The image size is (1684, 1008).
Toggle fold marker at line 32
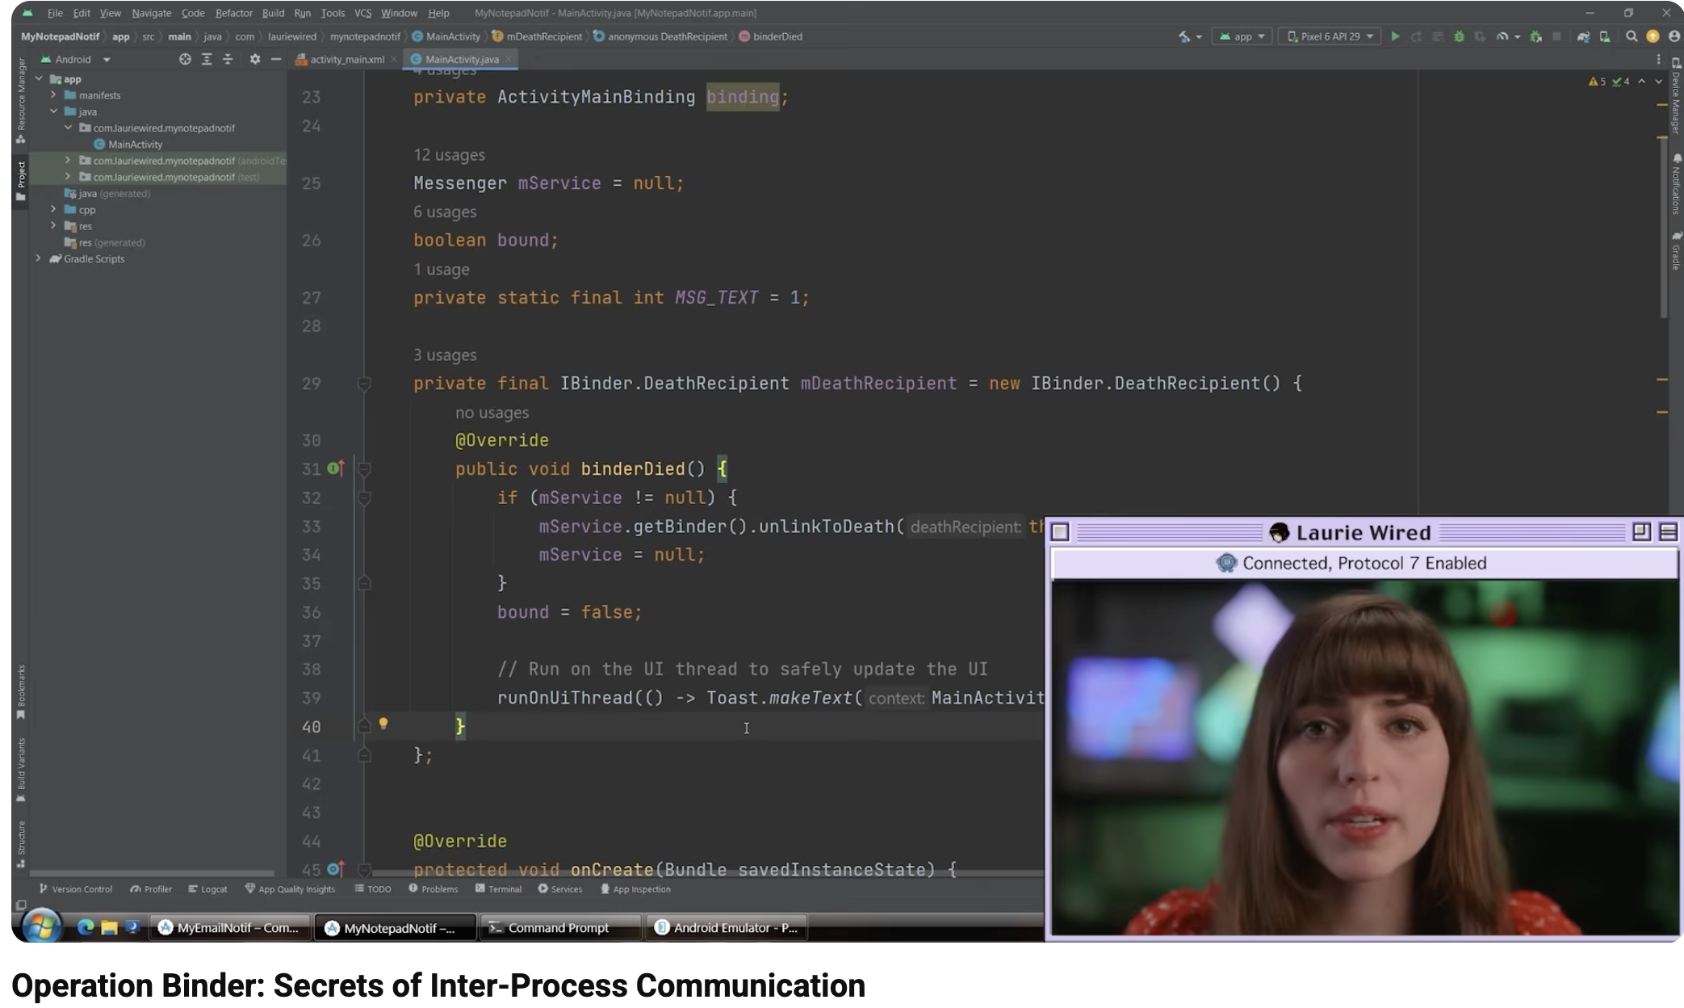[364, 498]
